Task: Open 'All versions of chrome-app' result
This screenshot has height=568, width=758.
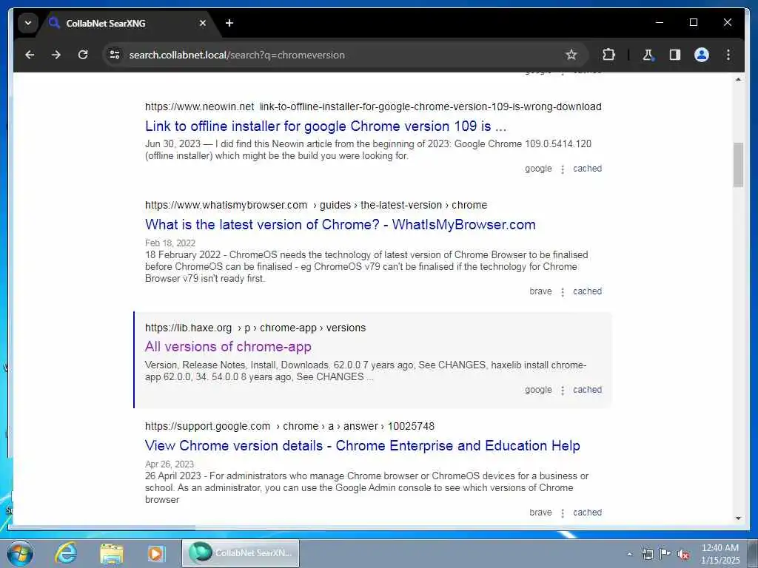Action: 228,347
